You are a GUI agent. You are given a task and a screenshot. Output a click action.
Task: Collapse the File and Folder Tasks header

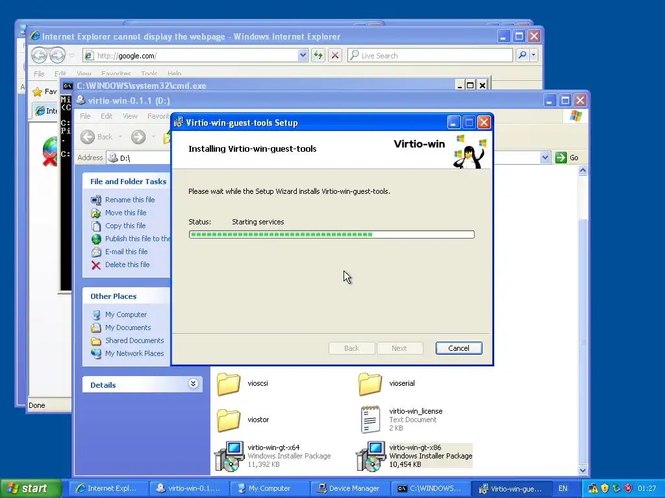(x=127, y=182)
